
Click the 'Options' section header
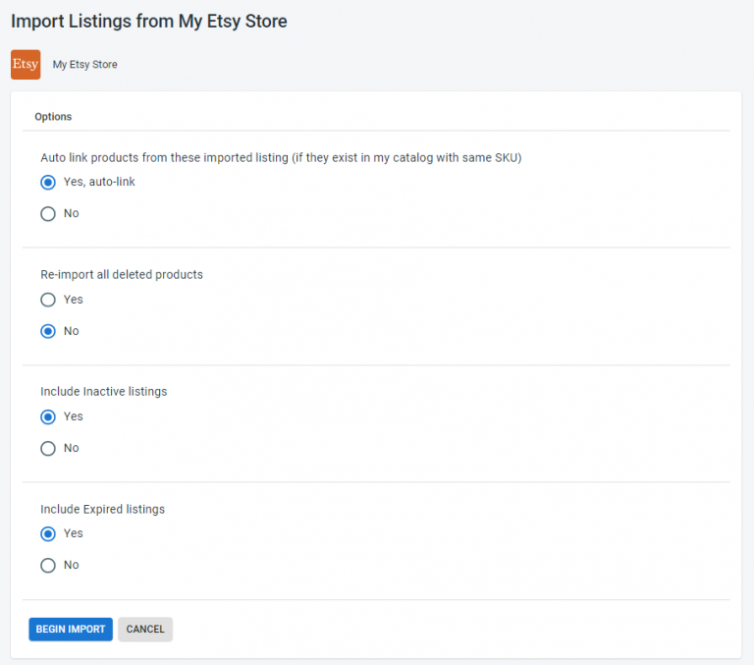53,117
